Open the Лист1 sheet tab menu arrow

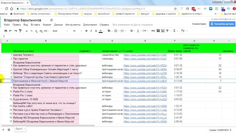tap(24, 129)
